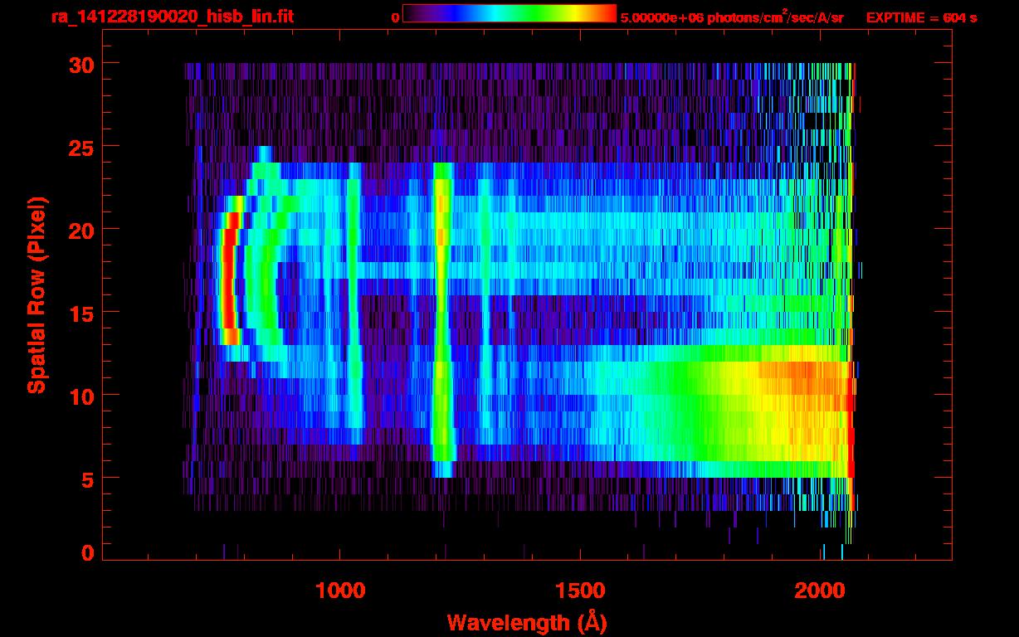Click the file name ra_141228190020_hisb_lin.fit
Viewport: 1019px width, 637px height.
tap(171, 17)
